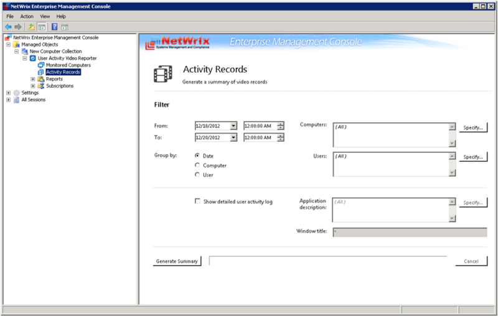The width and height of the screenshot is (498, 316).
Task: Click Specify button for Computers
Action: (x=473, y=128)
